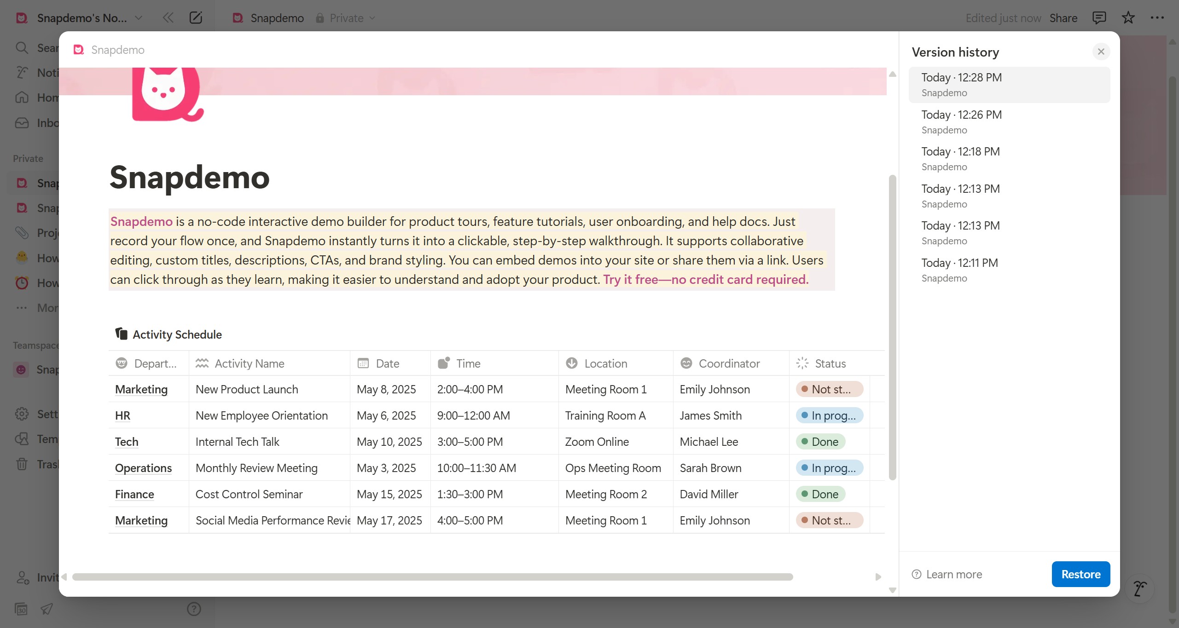Open the Notion AI sidebar item
Image resolution: width=1179 pixels, height=628 pixels.
click(x=36, y=73)
